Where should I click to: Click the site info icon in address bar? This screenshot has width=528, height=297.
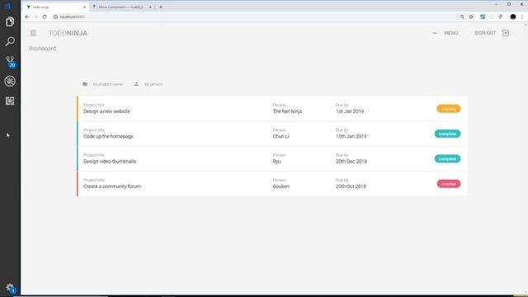tap(55, 16)
